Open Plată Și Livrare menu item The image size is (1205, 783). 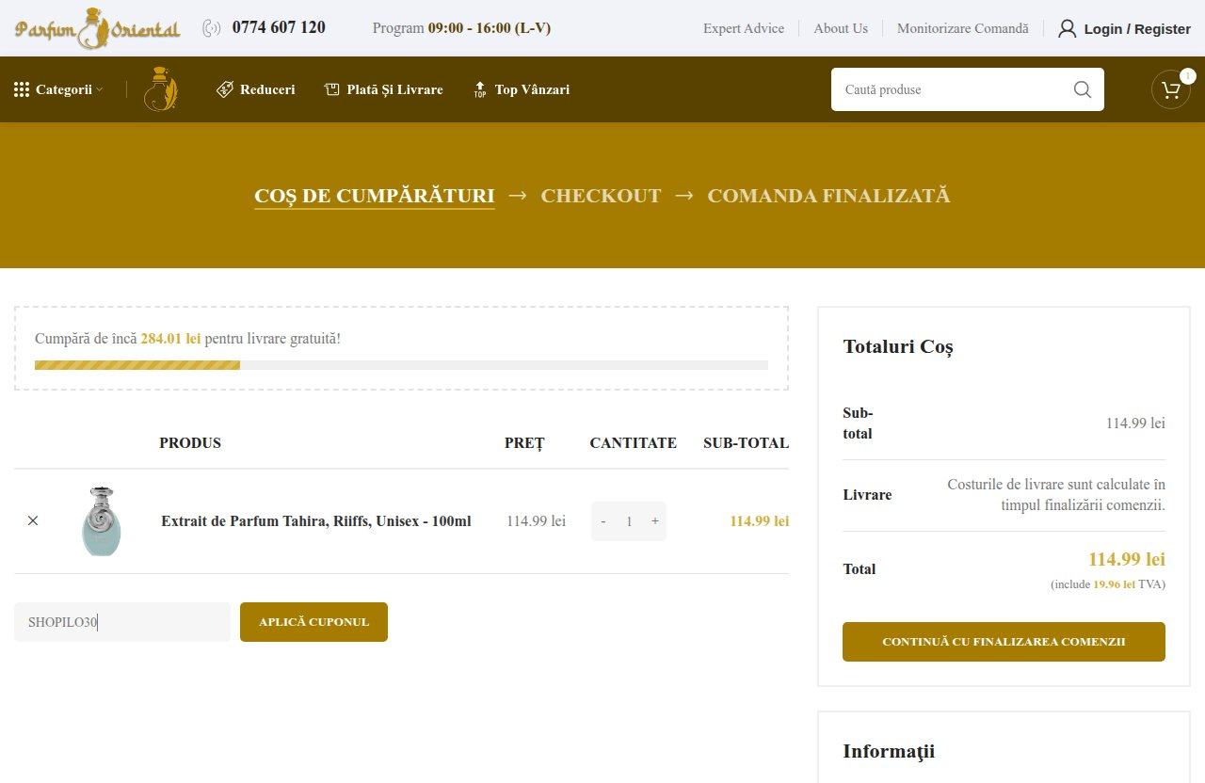tap(394, 89)
